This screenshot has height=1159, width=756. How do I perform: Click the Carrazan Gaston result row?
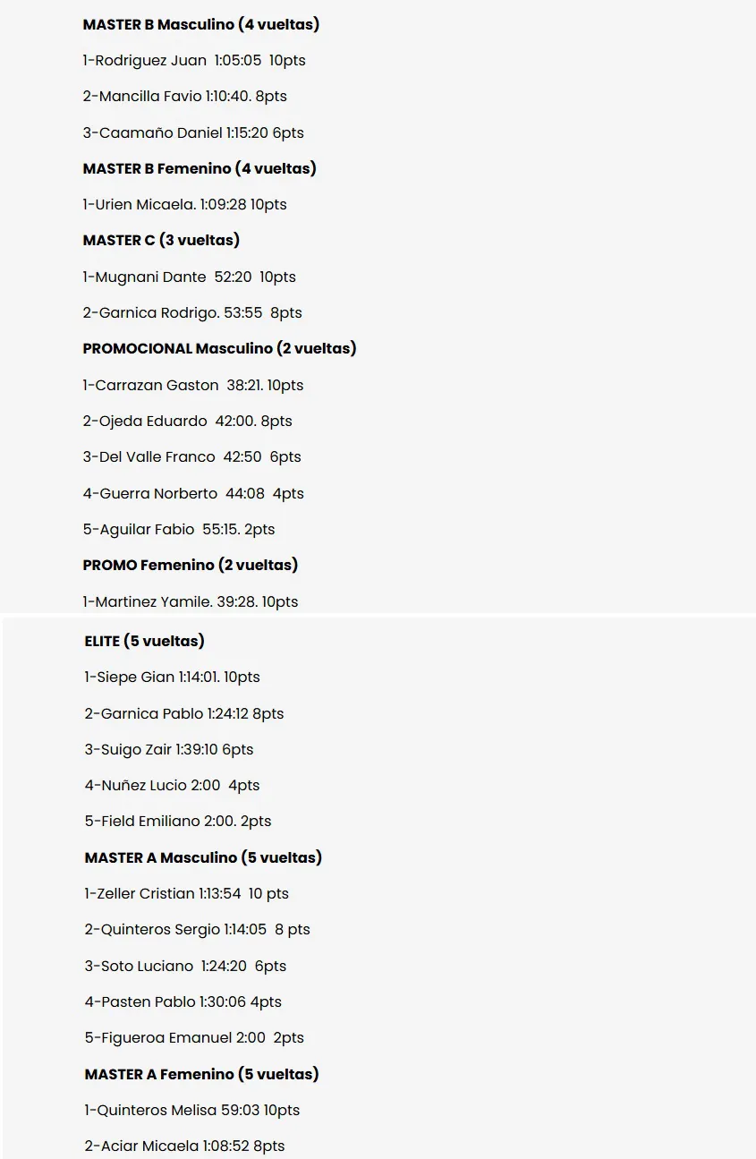coord(192,386)
